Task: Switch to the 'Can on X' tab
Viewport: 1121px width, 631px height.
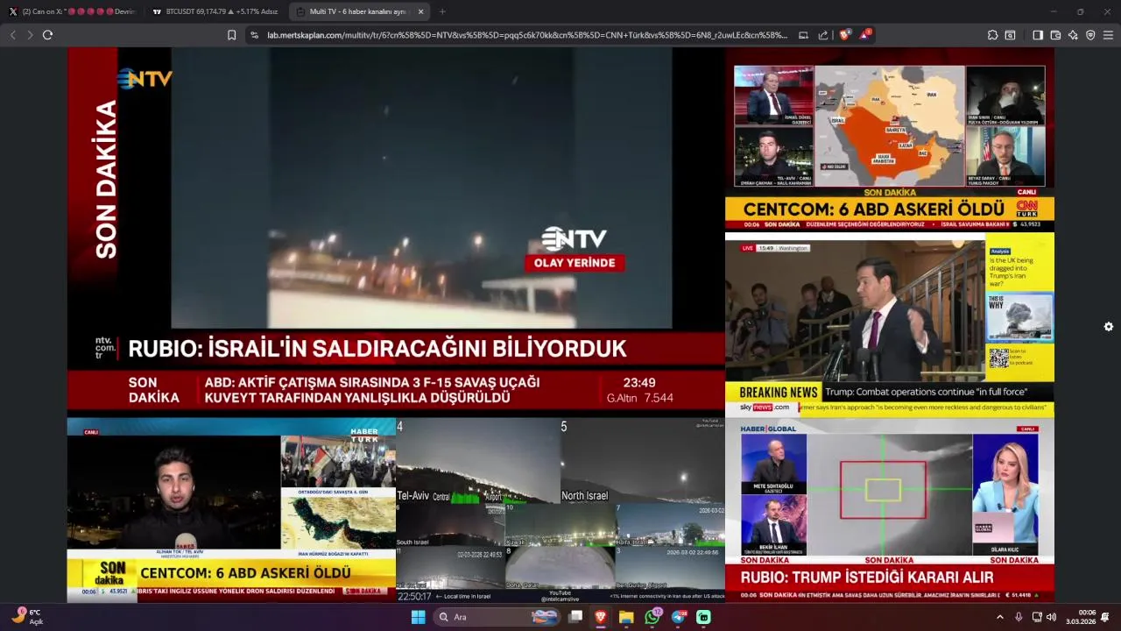Action: point(72,11)
